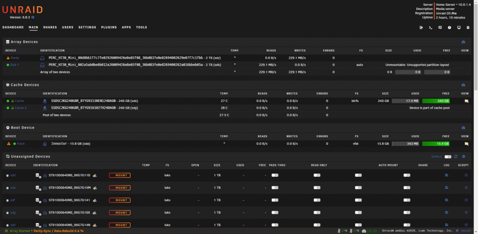Click the Flash free space 15.4 GB bar

436,144
